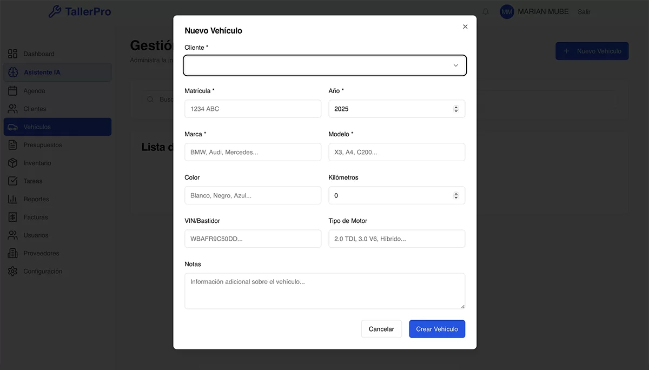Click Salir to log out
The width and height of the screenshot is (649, 370).
584,12
